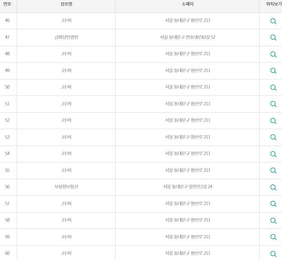Select business name 금화당안경원

pyautogui.click(x=66, y=37)
